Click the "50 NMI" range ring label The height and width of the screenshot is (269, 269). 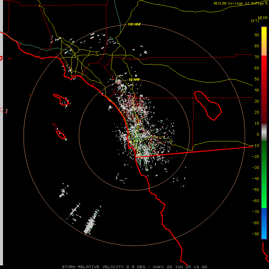(134, 80)
